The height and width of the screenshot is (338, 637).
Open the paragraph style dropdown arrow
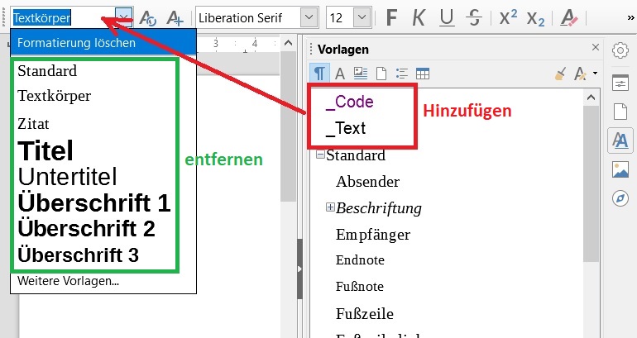coord(124,18)
